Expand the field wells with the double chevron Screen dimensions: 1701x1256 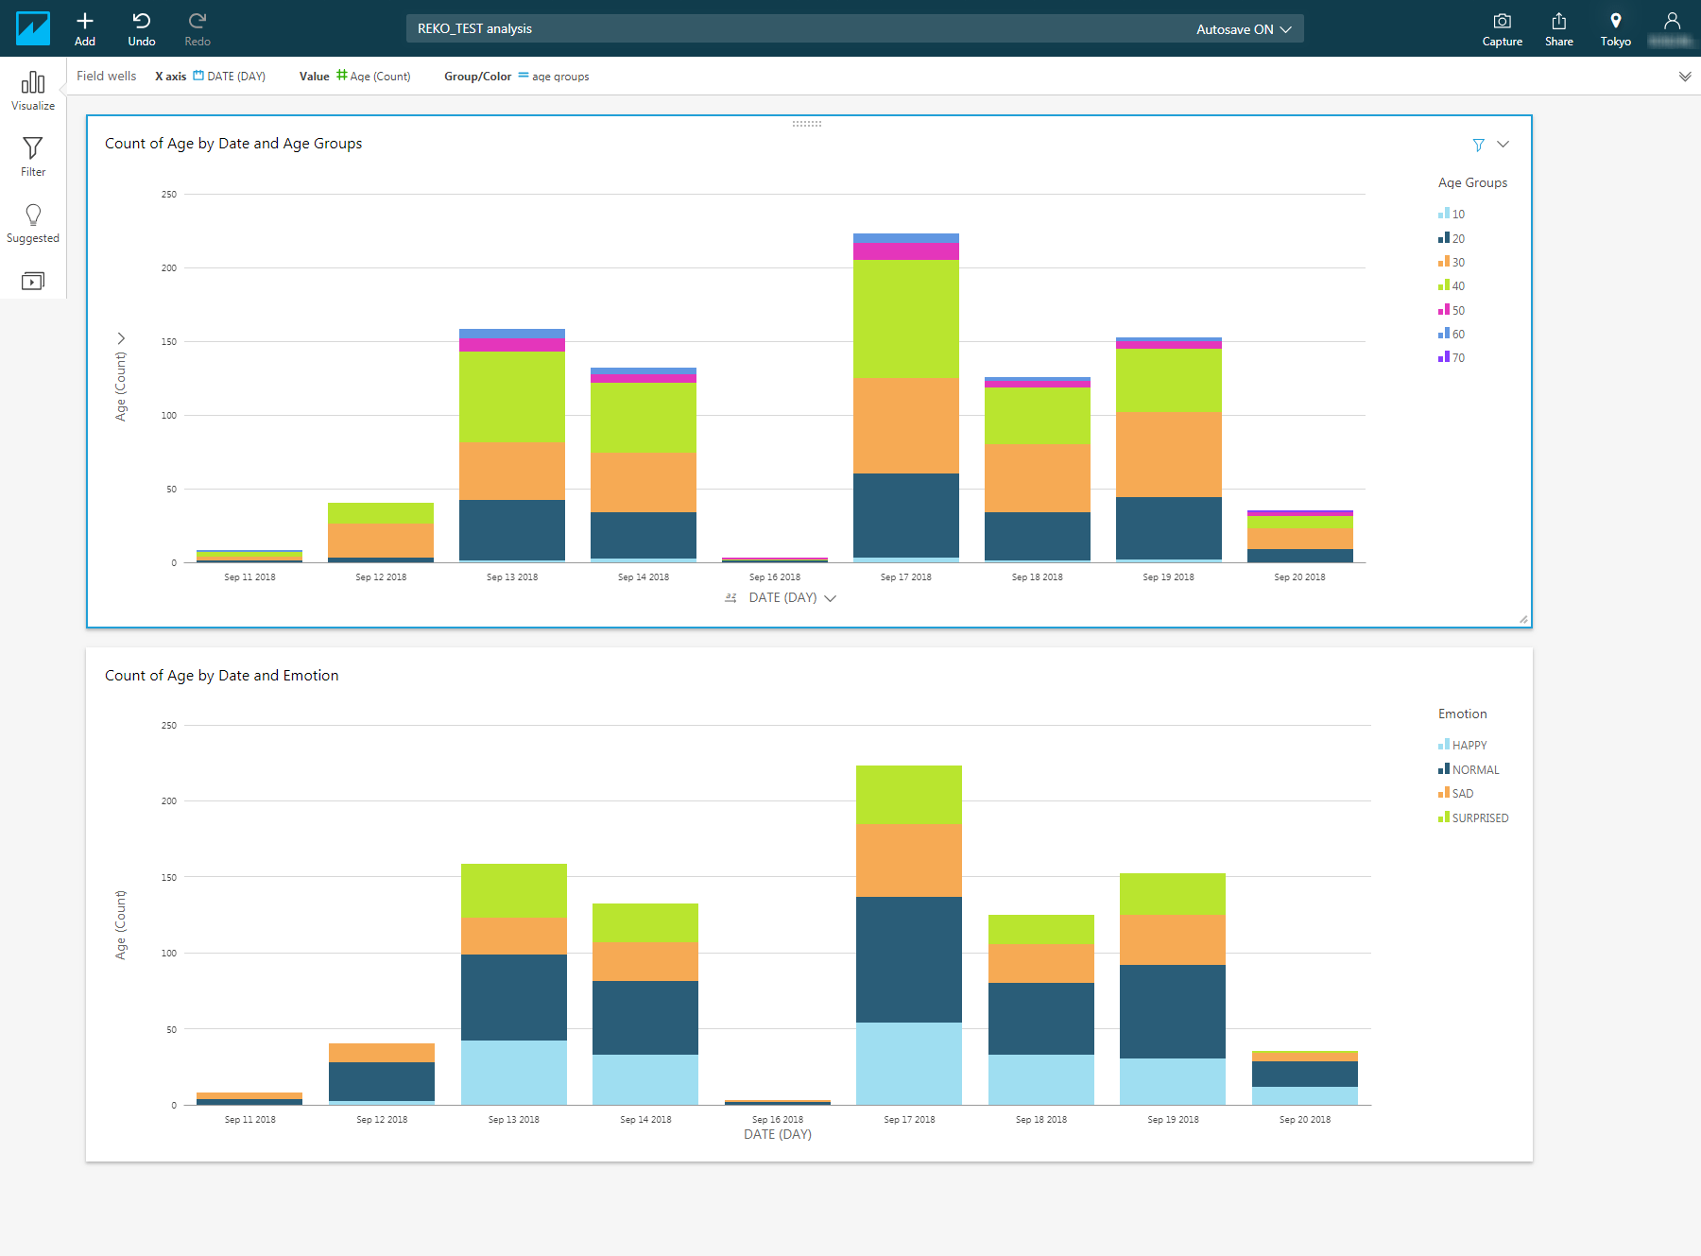[1684, 76]
